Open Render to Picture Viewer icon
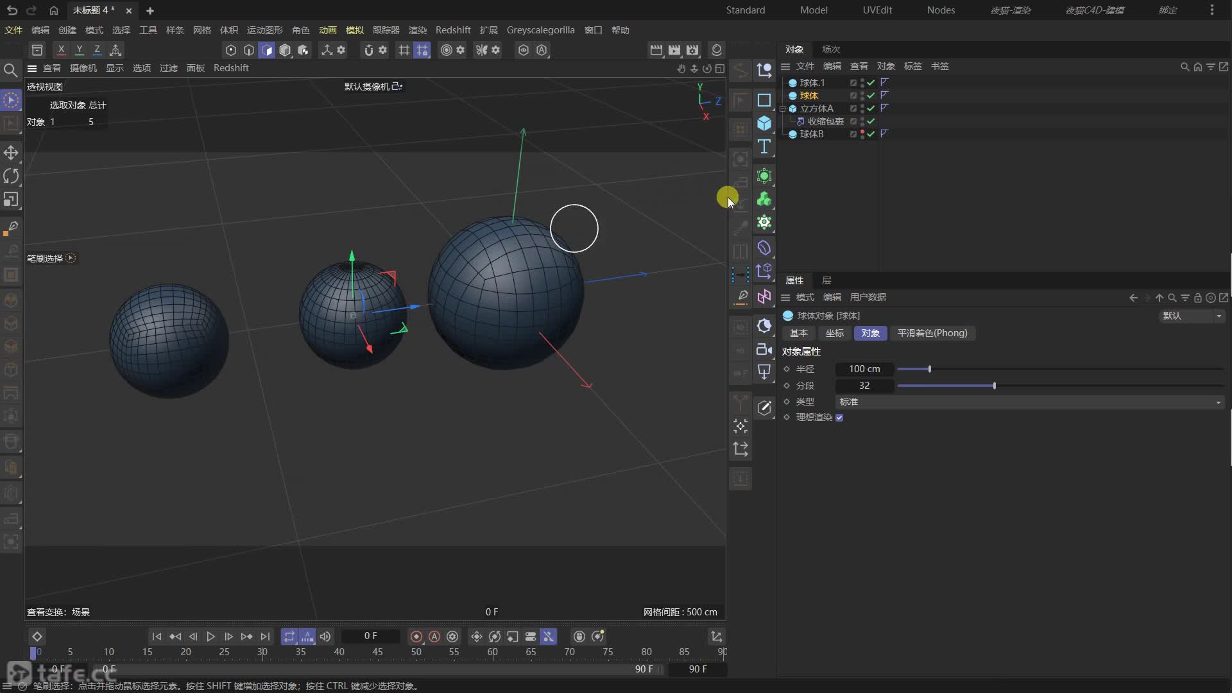 (x=674, y=50)
